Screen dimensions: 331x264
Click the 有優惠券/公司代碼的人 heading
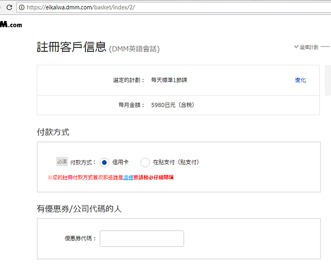click(x=79, y=209)
